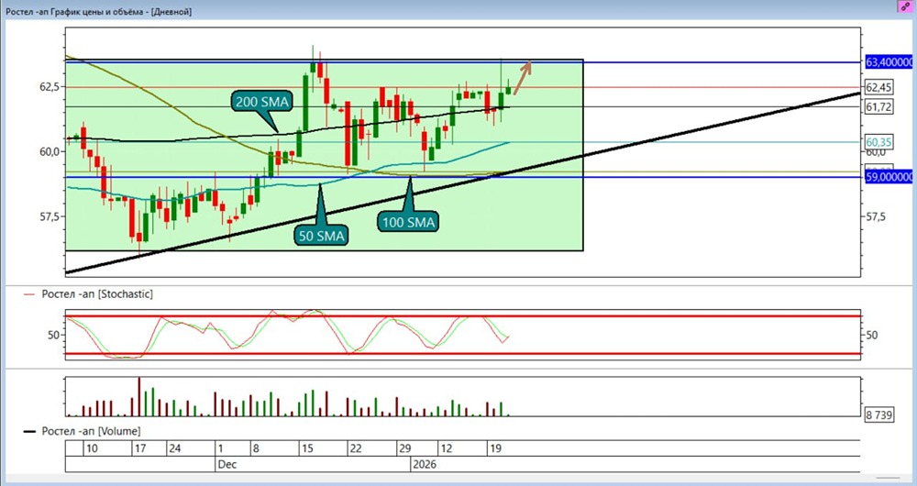The width and height of the screenshot is (917, 486).
Task: Select the 60,35 price label
Action: click(x=878, y=142)
